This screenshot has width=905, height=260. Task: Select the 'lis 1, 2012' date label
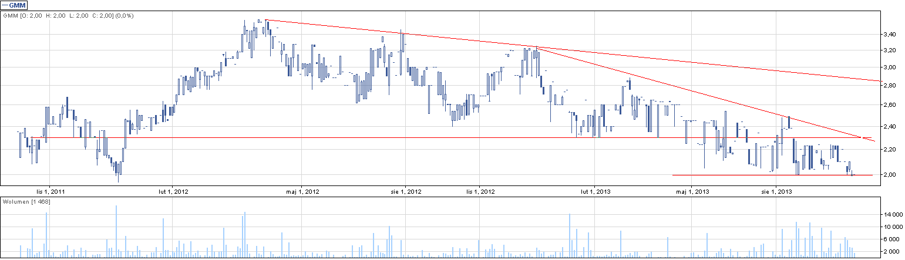click(x=480, y=191)
